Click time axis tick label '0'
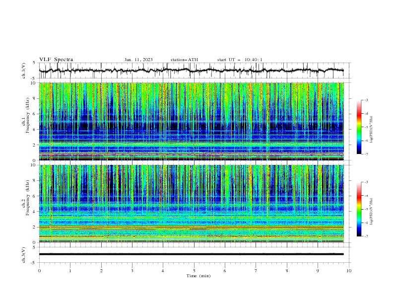393x304 pixels. (39, 271)
